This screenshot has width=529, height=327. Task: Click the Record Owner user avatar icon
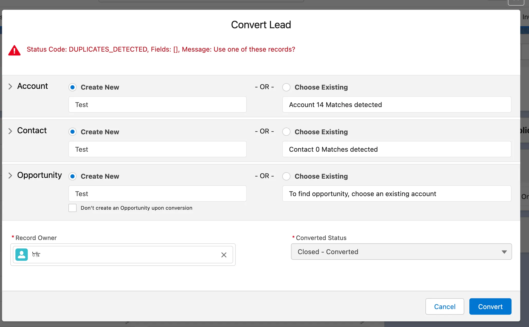coord(22,254)
